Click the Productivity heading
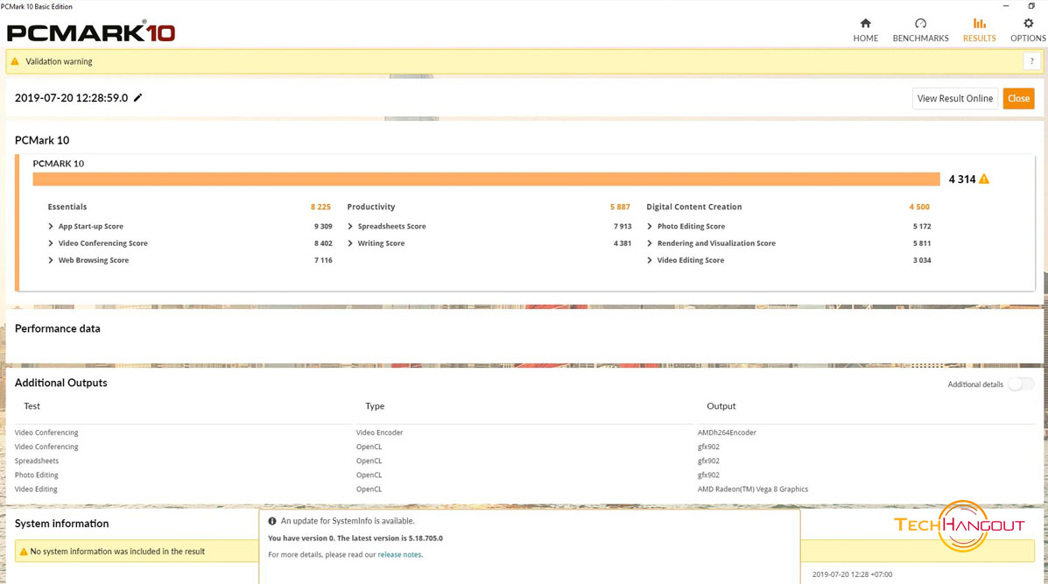This screenshot has height=584, width=1048. 371,208
